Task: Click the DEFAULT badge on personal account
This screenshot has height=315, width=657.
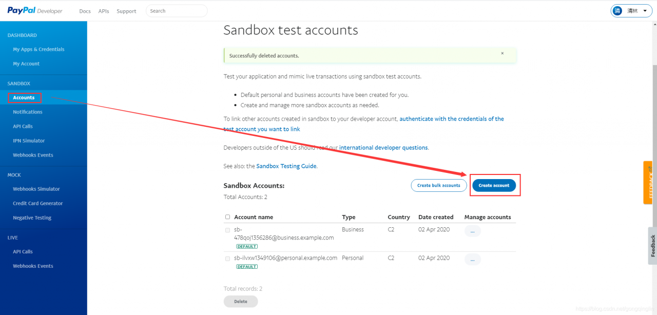Action: point(247,267)
